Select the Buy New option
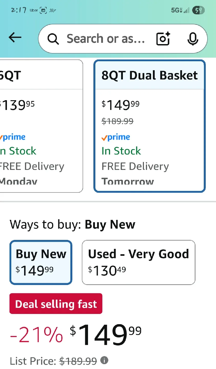 pos(41,262)
